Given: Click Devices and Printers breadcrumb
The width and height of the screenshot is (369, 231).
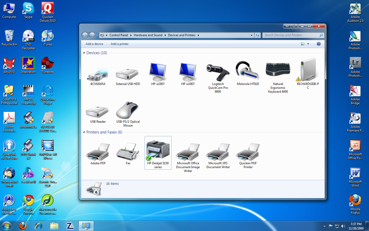Looking at the screenshot, I should point(182,35).
